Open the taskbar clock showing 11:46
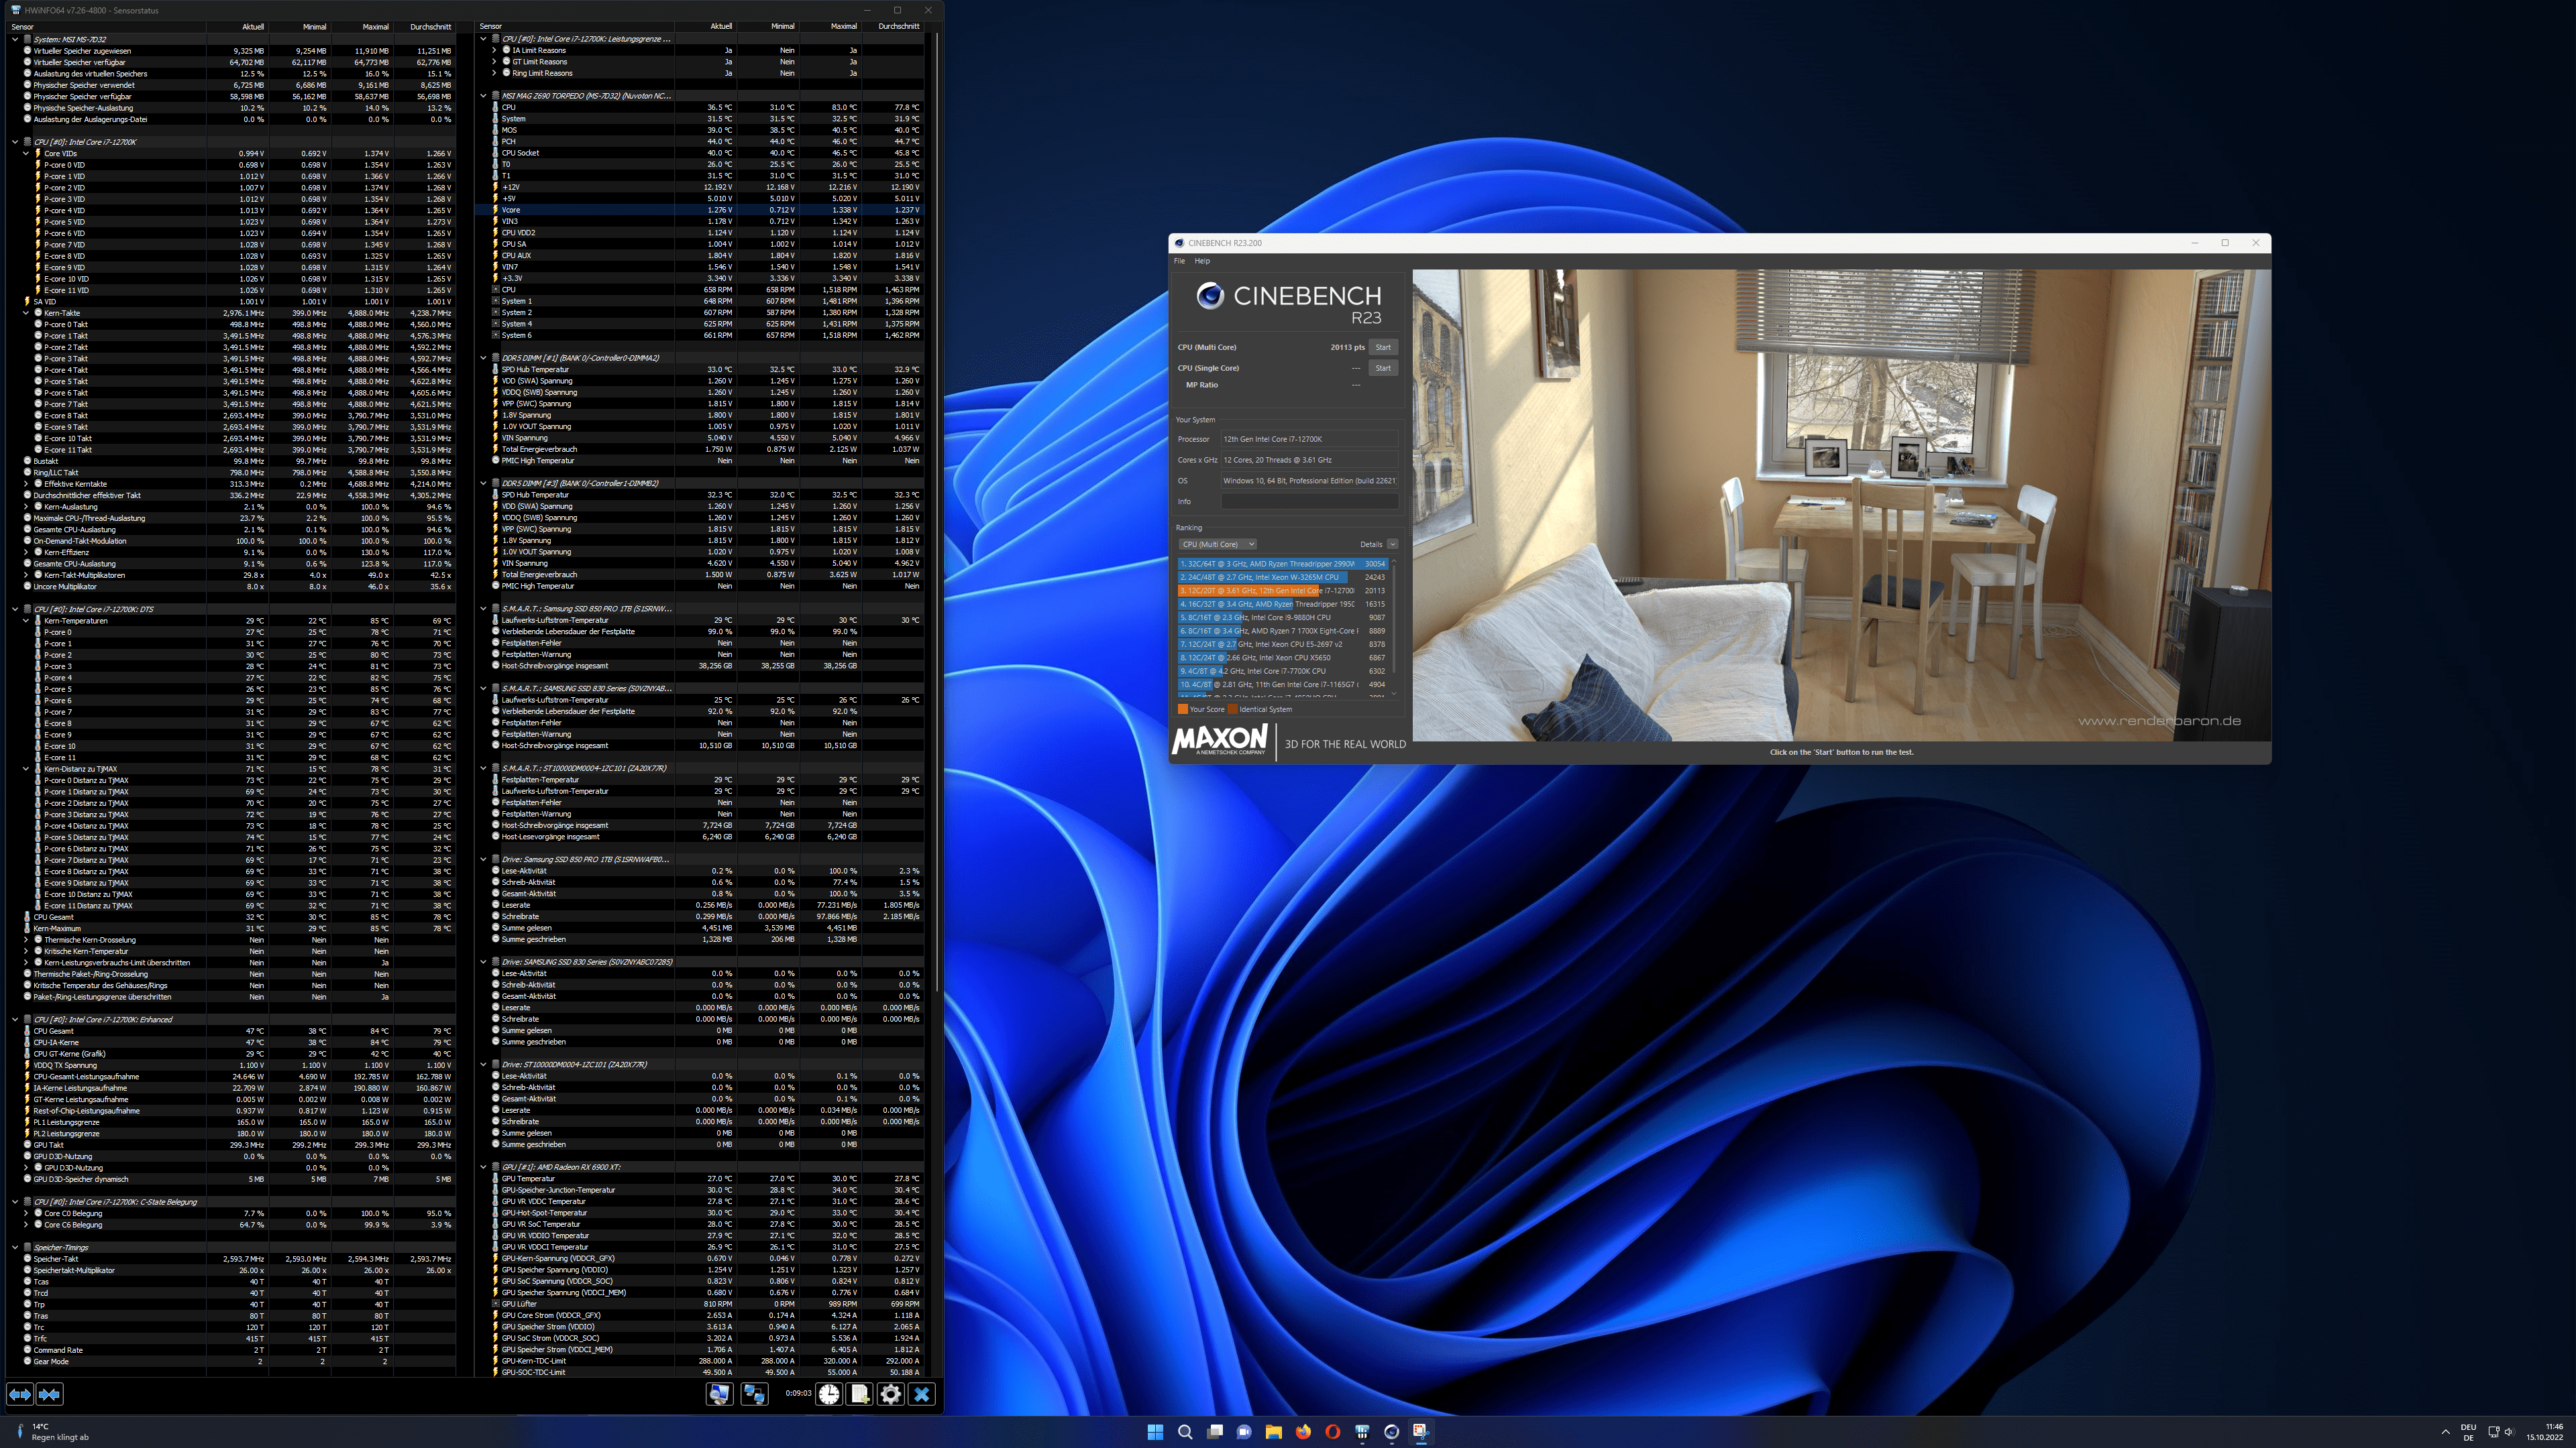 (x=2544, y=1432)
